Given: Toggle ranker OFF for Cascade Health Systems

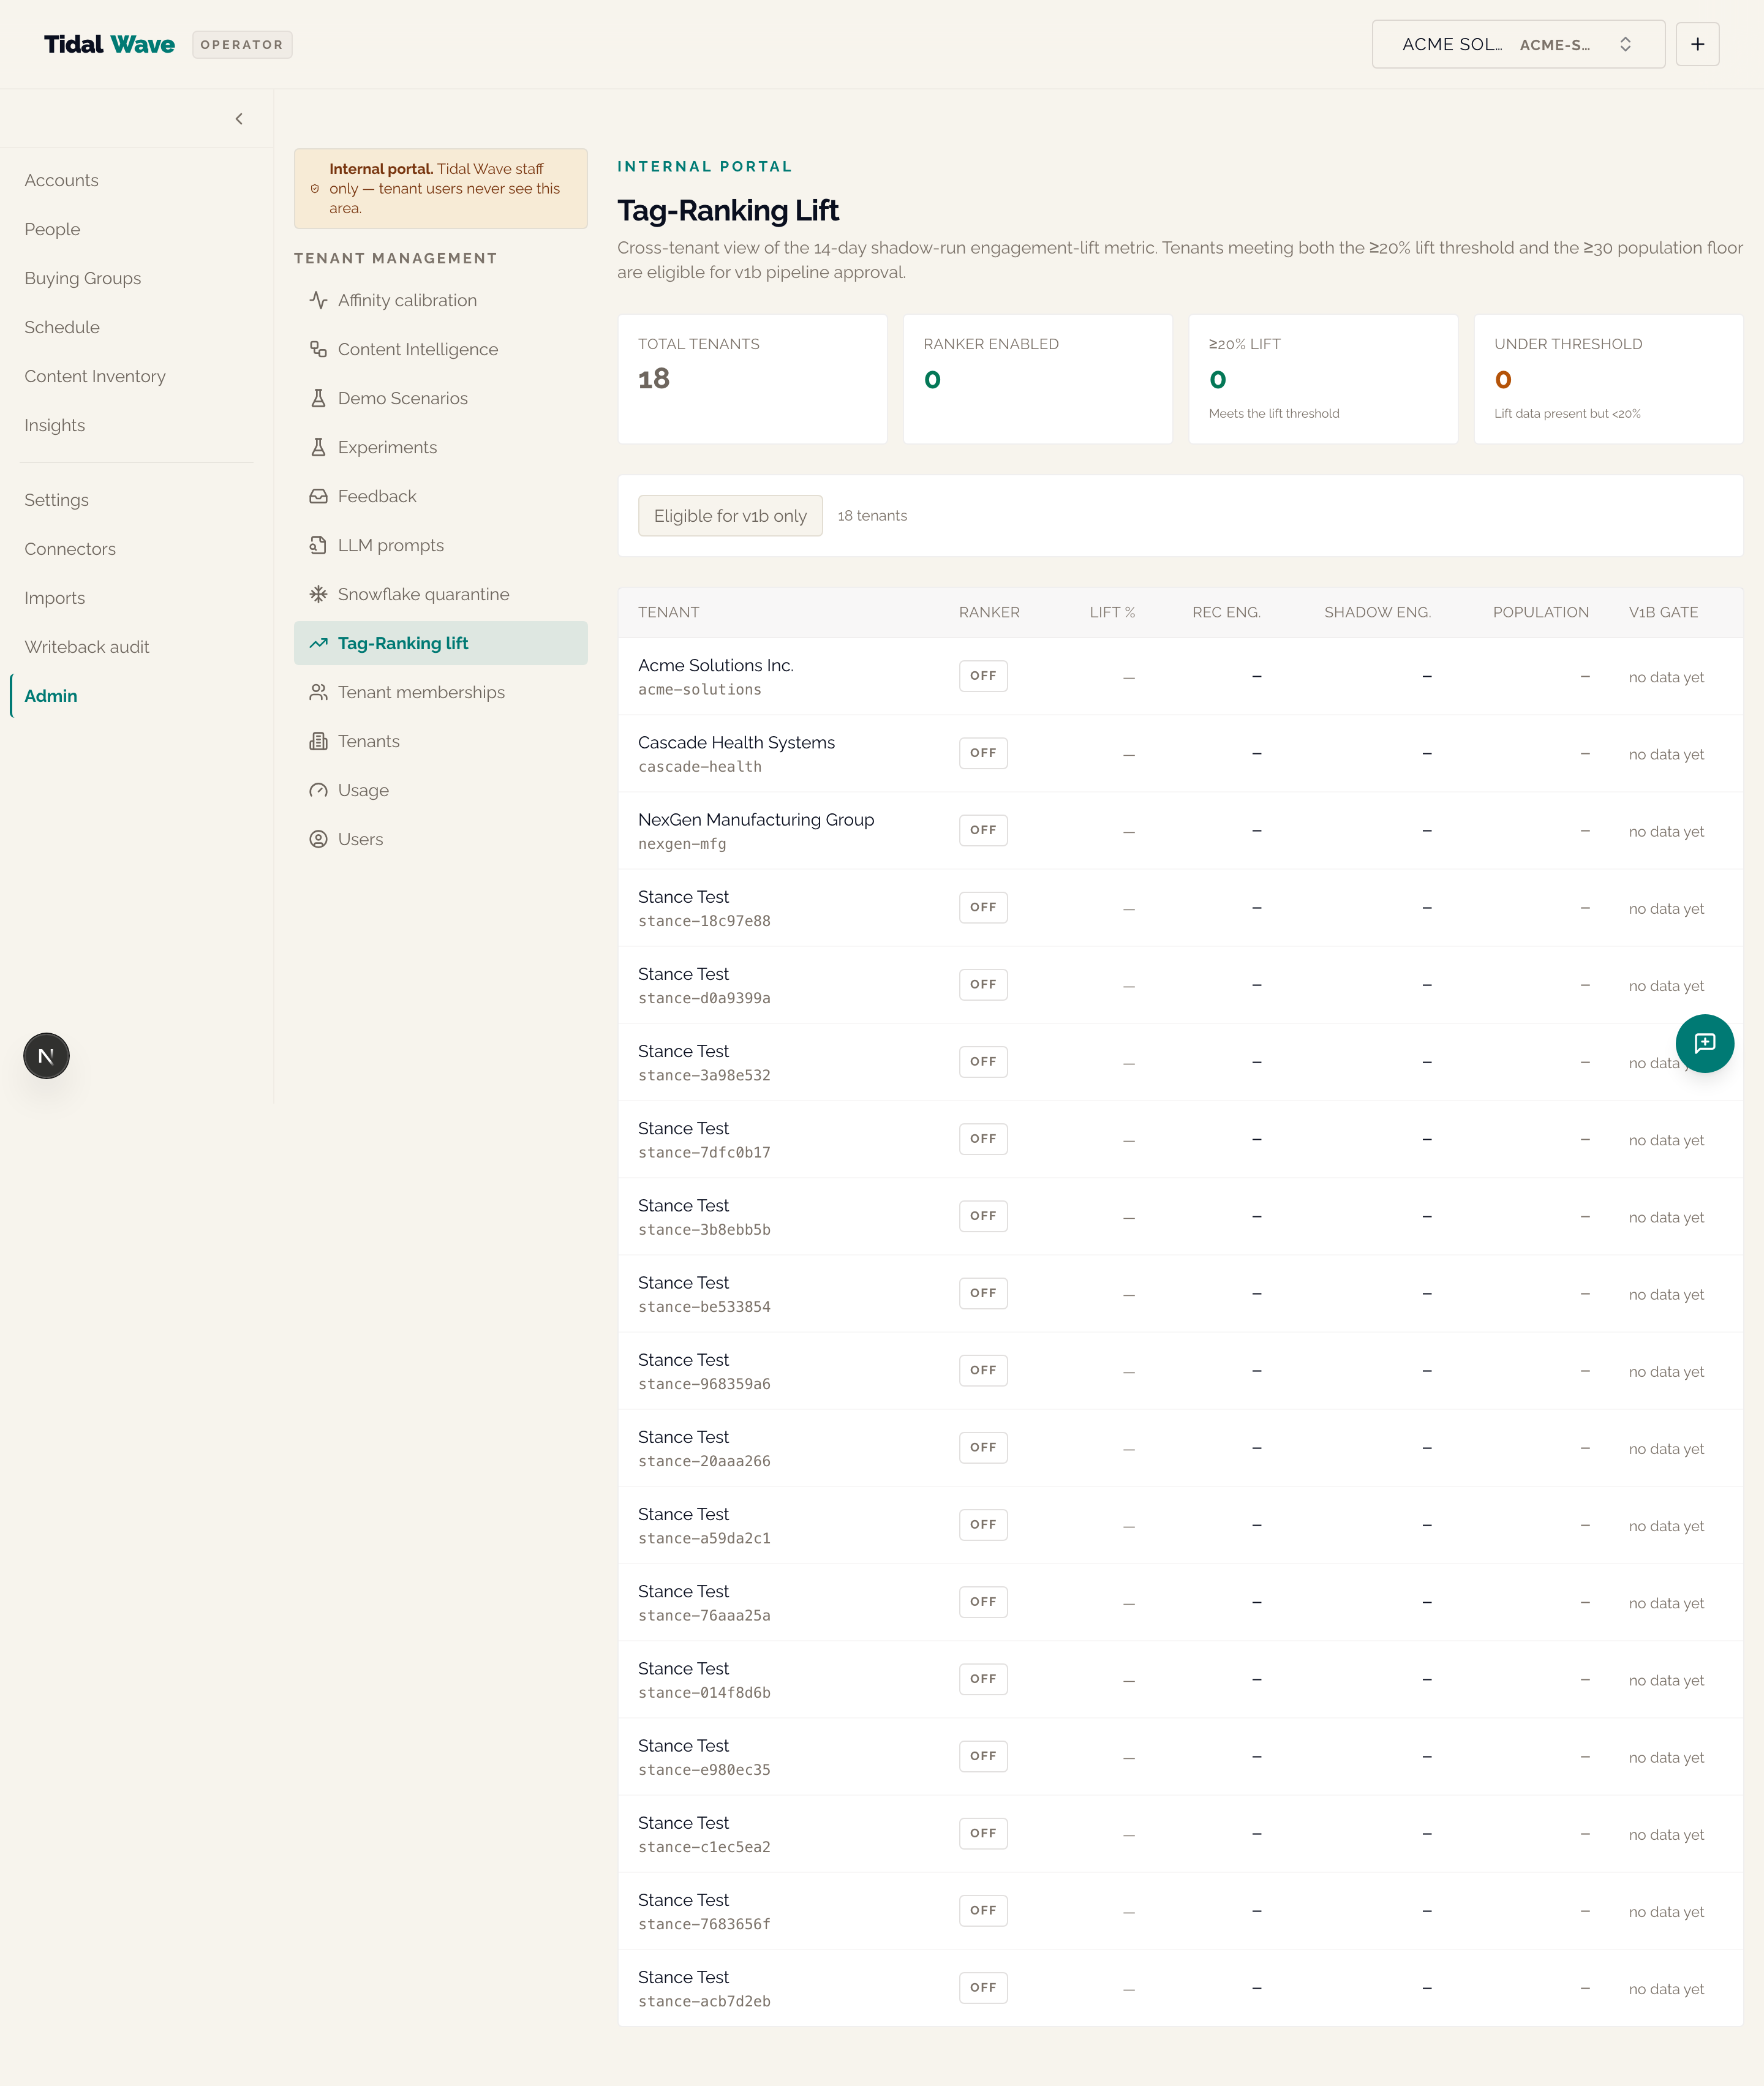Looking at the screenshot, I should [x=982, y=753].
